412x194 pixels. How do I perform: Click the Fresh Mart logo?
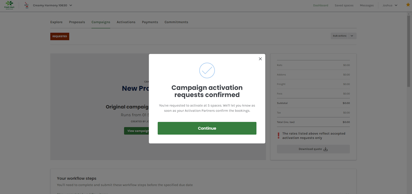pos(9,5)
